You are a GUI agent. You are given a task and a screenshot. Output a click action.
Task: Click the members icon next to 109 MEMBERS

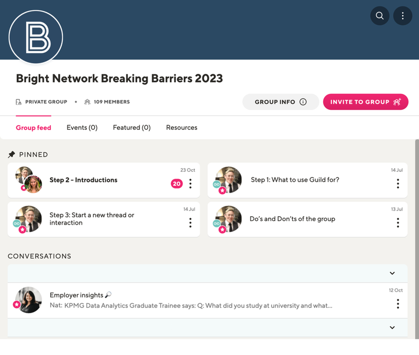click(x=87, y=102)
